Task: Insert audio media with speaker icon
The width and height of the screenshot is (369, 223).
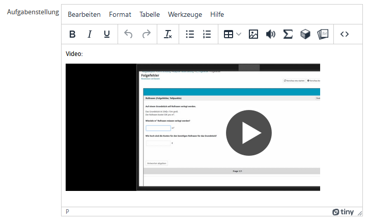Action: coord(271,34)
